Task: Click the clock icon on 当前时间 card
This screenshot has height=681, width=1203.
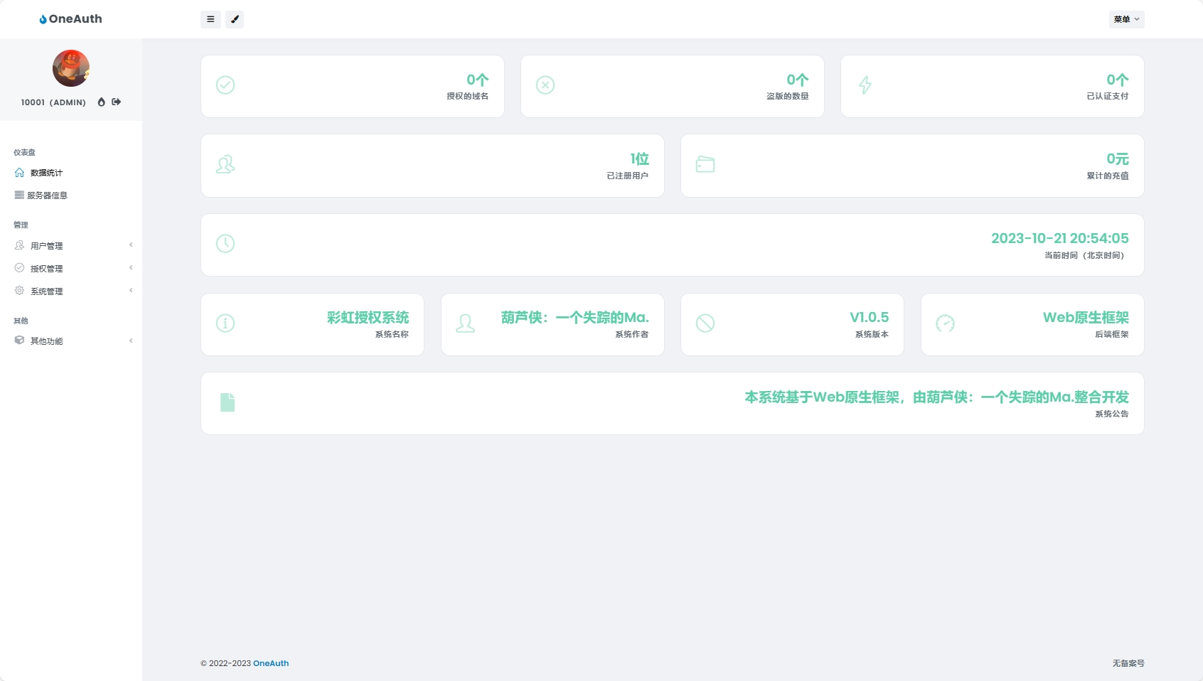Action: pos(225,244)
